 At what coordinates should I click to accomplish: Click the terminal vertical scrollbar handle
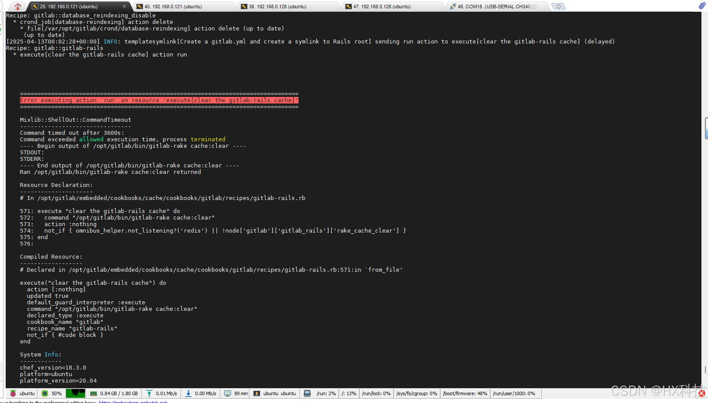pos(706,128)
